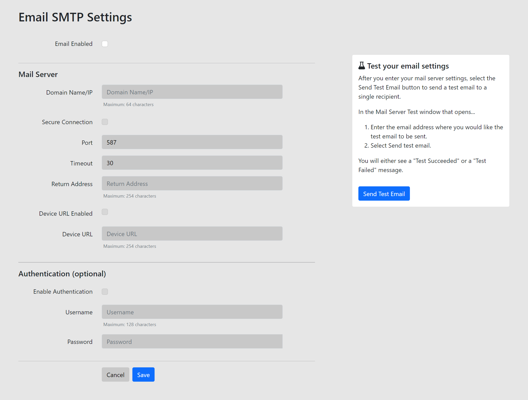Select the Timeout field with value 30
528x400 pixels.
[x=192, y=163]
